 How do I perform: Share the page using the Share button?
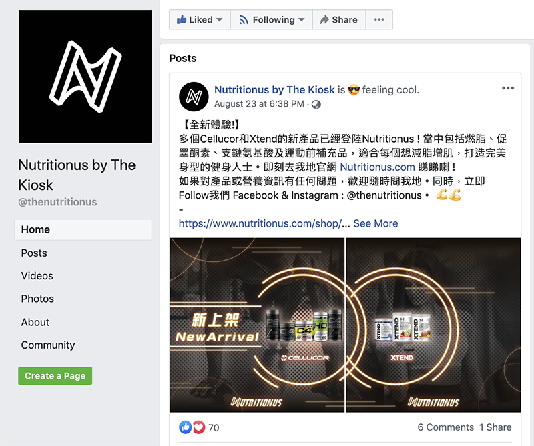[339, 19]
